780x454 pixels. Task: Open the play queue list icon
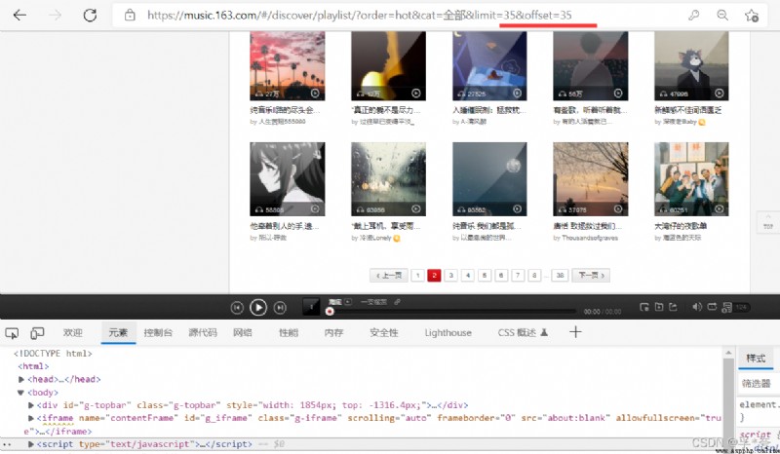[x=726, y=307]
